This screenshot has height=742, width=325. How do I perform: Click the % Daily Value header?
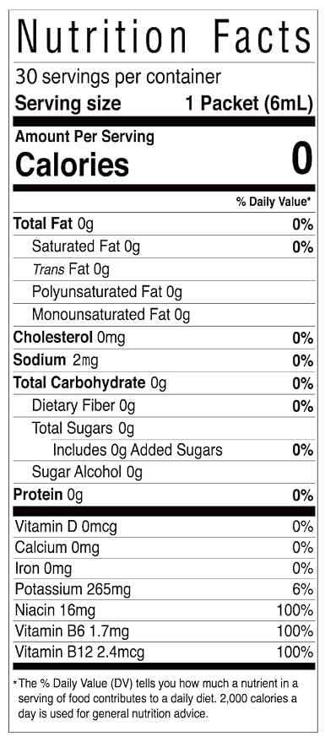[x=274, y=202]
